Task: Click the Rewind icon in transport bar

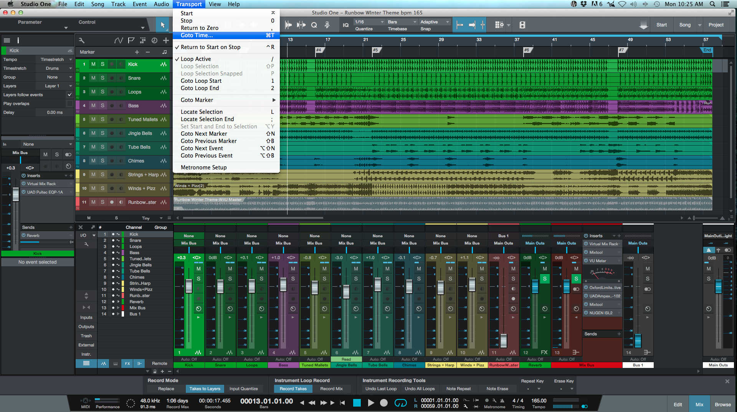Action: (312, 402)
